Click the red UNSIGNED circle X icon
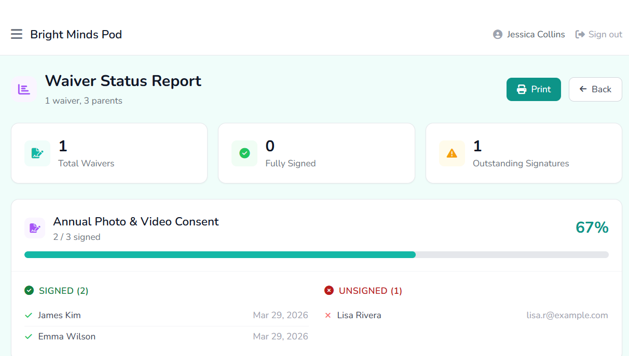The image size is (629, 356). coord(329,291)
